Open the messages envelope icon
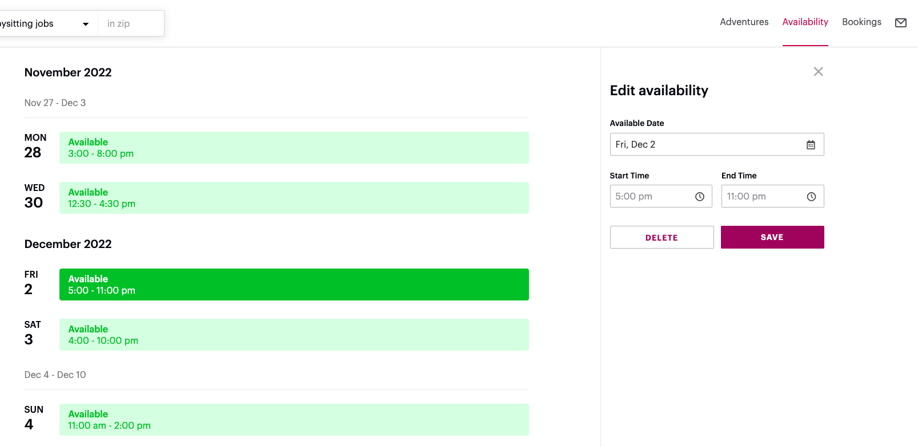Image resolution: width=918 pixels, height=447 pixels. pos(901,23)
